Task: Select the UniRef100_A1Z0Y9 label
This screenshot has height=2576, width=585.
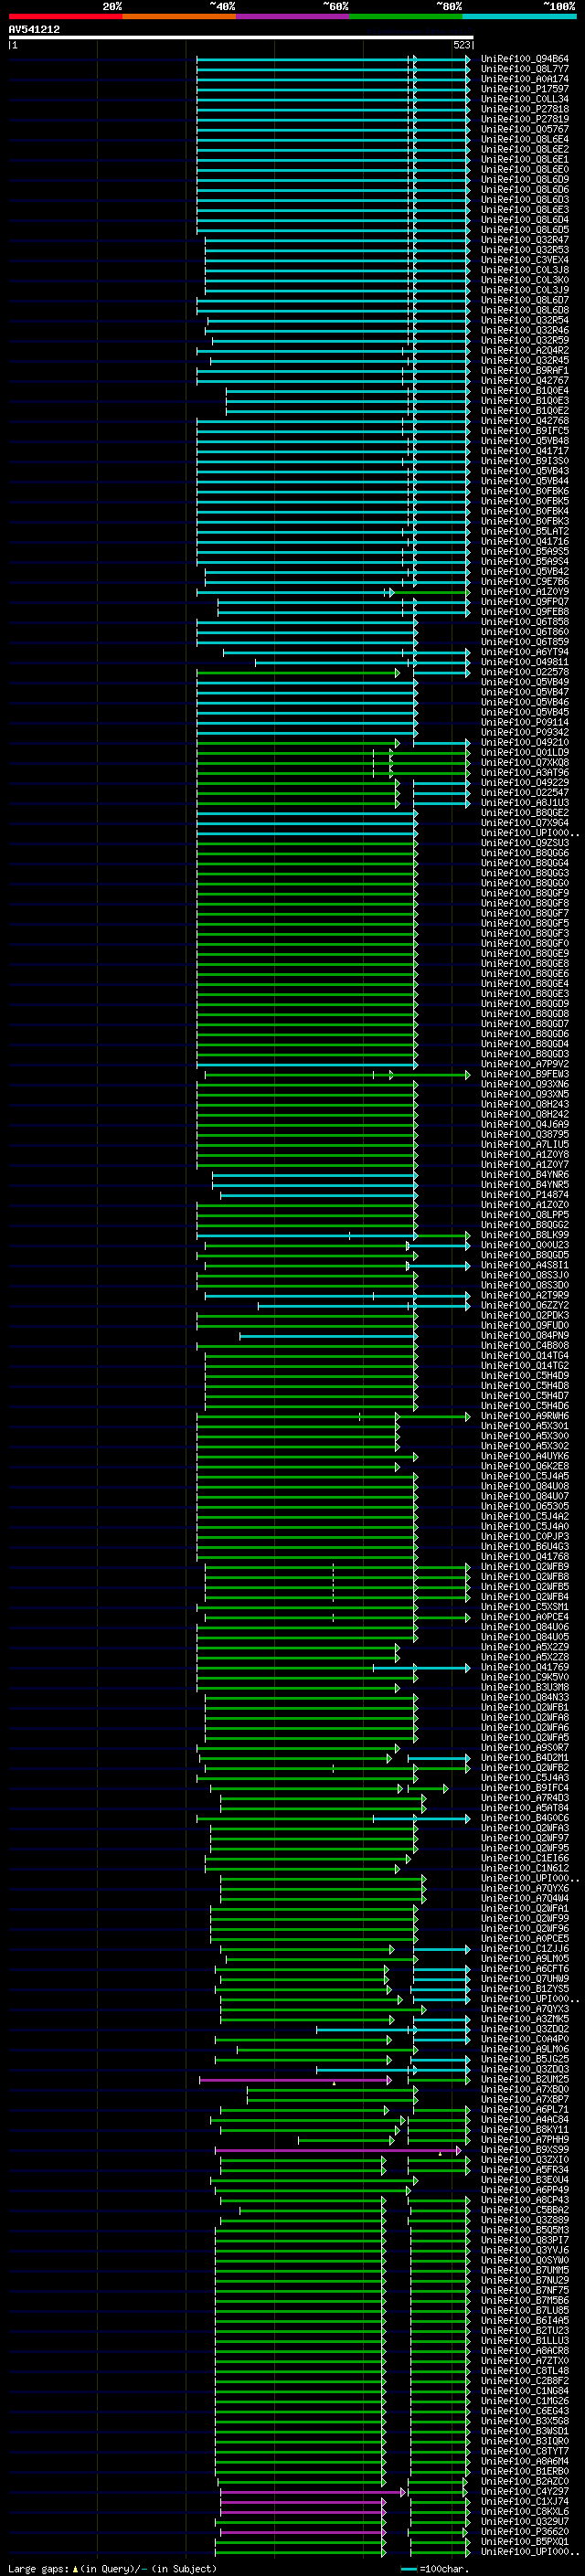Action: coord(525,592)
